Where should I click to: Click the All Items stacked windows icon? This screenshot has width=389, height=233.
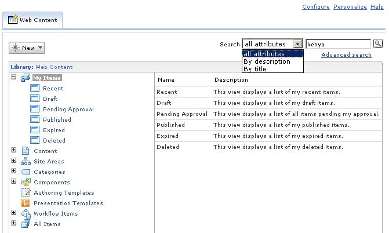(x=26, y=224)
